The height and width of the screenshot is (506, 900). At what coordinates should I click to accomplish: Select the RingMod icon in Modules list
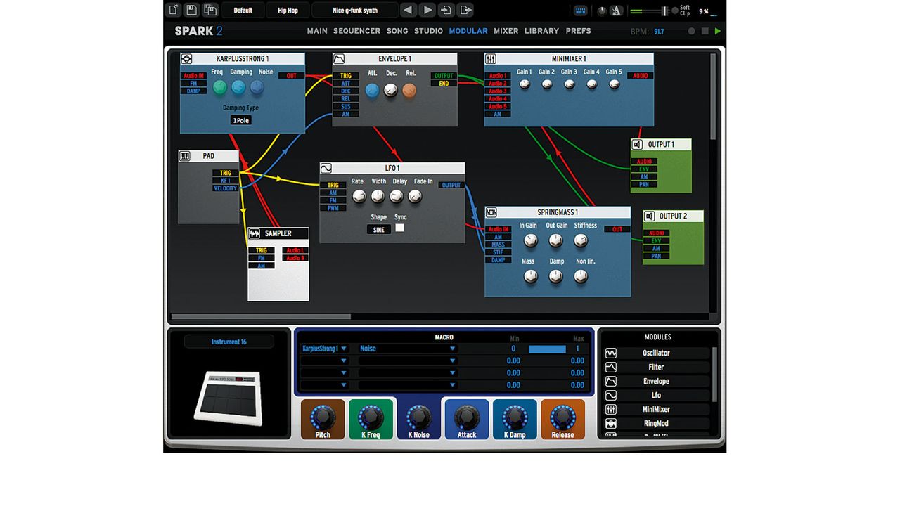(x=611, y=424)
